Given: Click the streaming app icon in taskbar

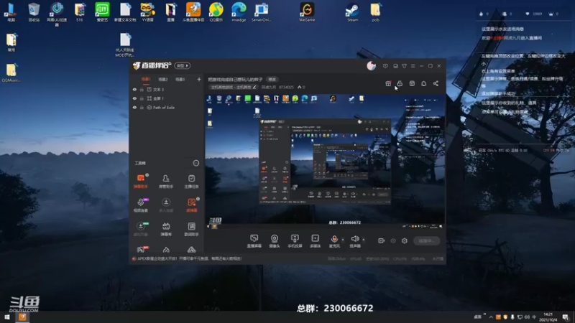Looking at the screenshot, I should [x=22, y=317].
